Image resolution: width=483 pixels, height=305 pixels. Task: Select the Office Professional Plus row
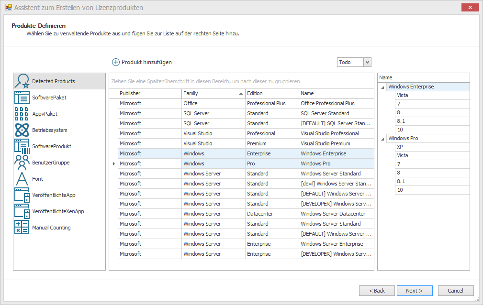[x=246, y=103]
